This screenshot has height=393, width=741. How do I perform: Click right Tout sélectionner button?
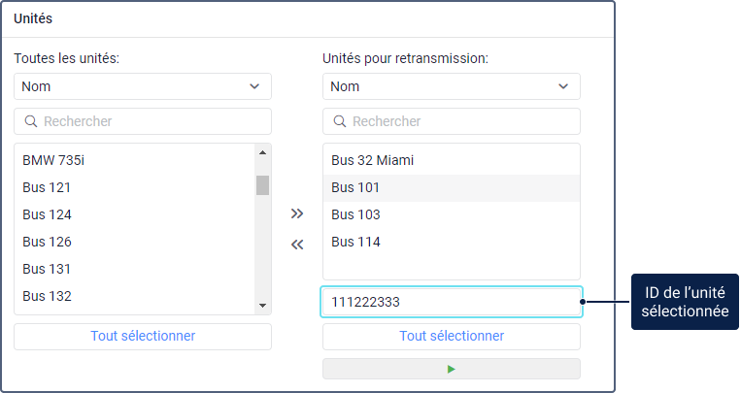pyautogui.click(x=452, y=336)
